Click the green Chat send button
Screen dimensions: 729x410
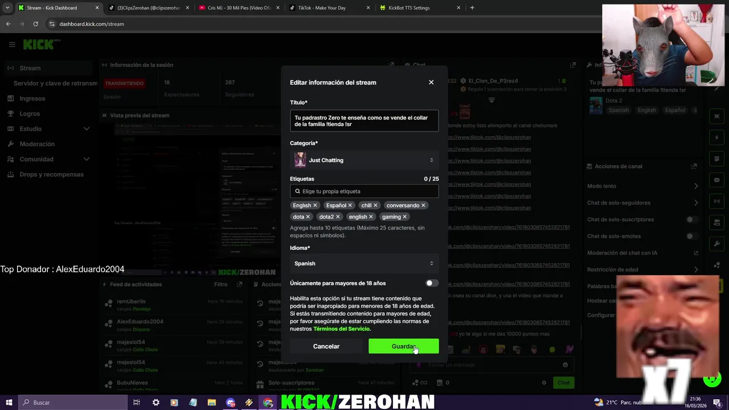564,383
